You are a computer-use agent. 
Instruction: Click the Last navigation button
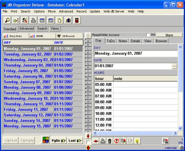75,141
